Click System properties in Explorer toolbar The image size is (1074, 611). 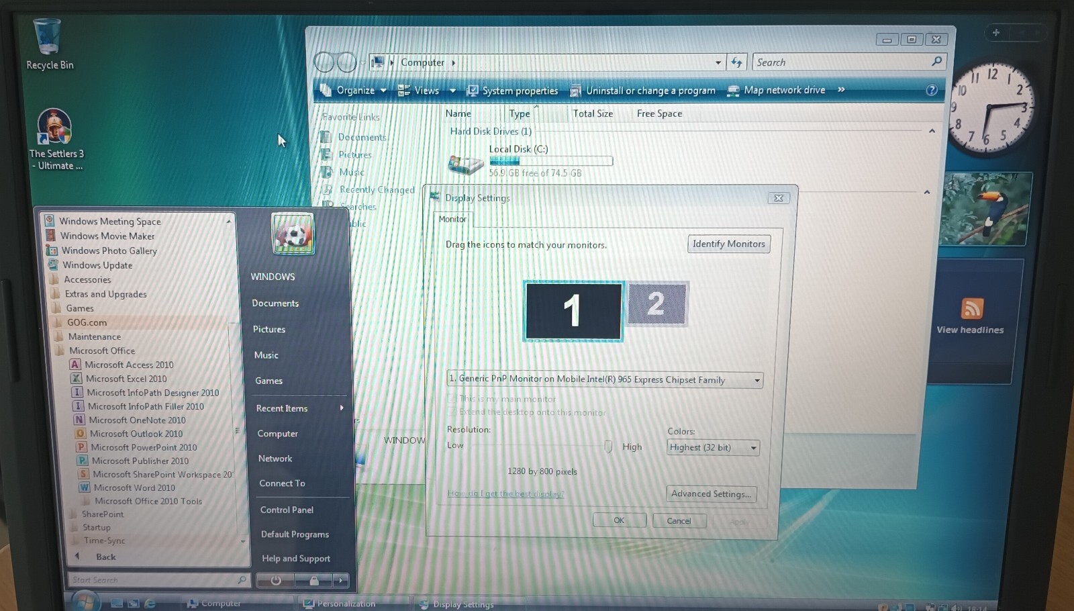512,91
